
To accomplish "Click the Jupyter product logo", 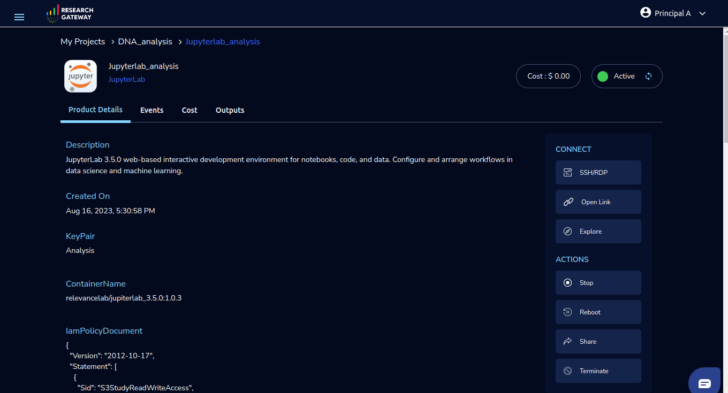I will point(80,76).
